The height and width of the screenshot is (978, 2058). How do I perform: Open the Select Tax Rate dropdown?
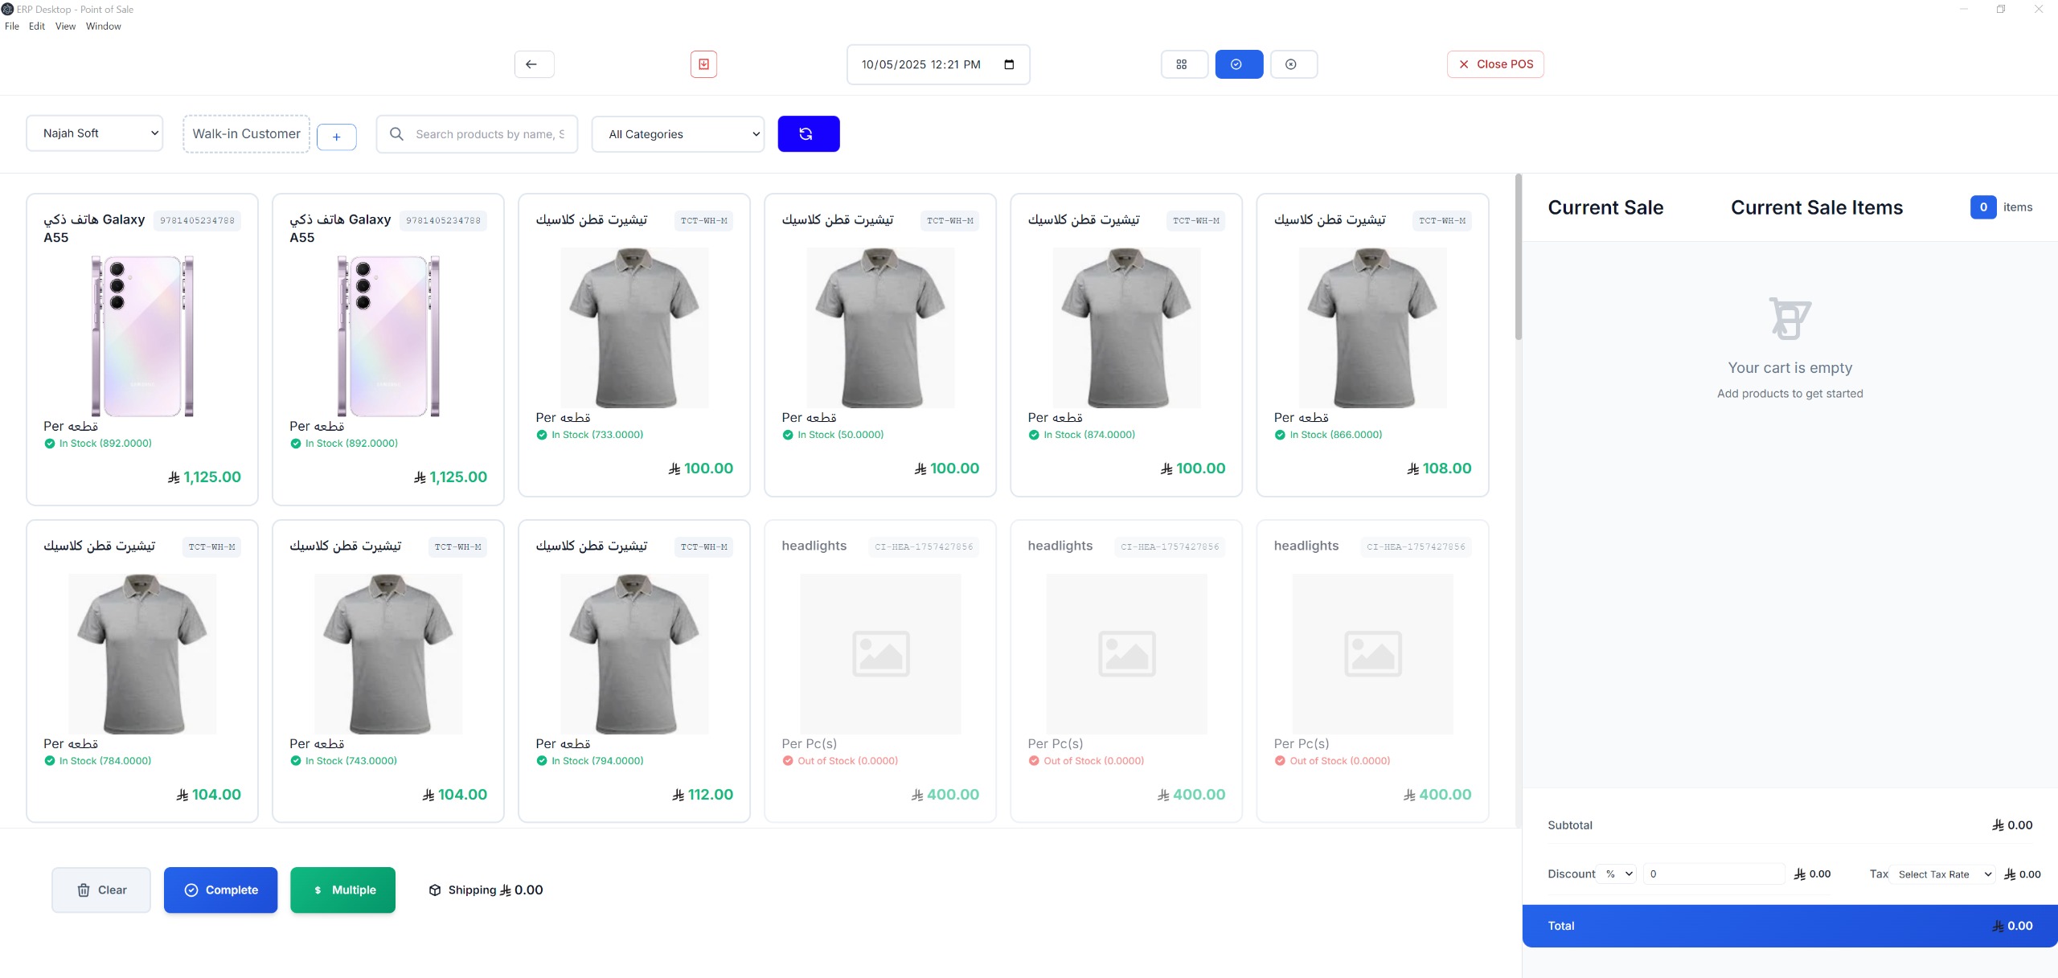click(1944, 874)
